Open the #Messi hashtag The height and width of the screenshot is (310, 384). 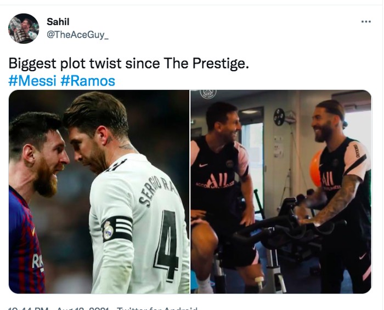click(x=32, y=81)
